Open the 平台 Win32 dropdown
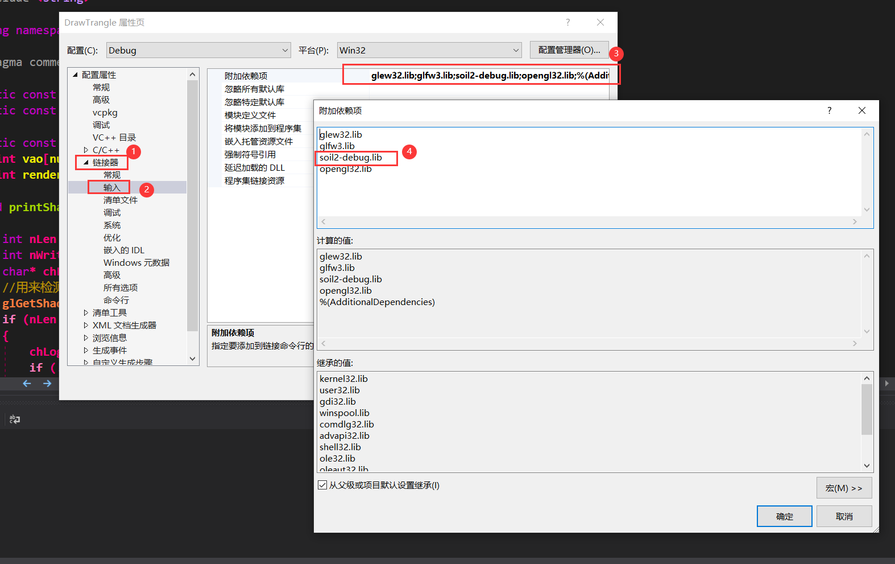 pyautogui.click(x=429, y=50)
